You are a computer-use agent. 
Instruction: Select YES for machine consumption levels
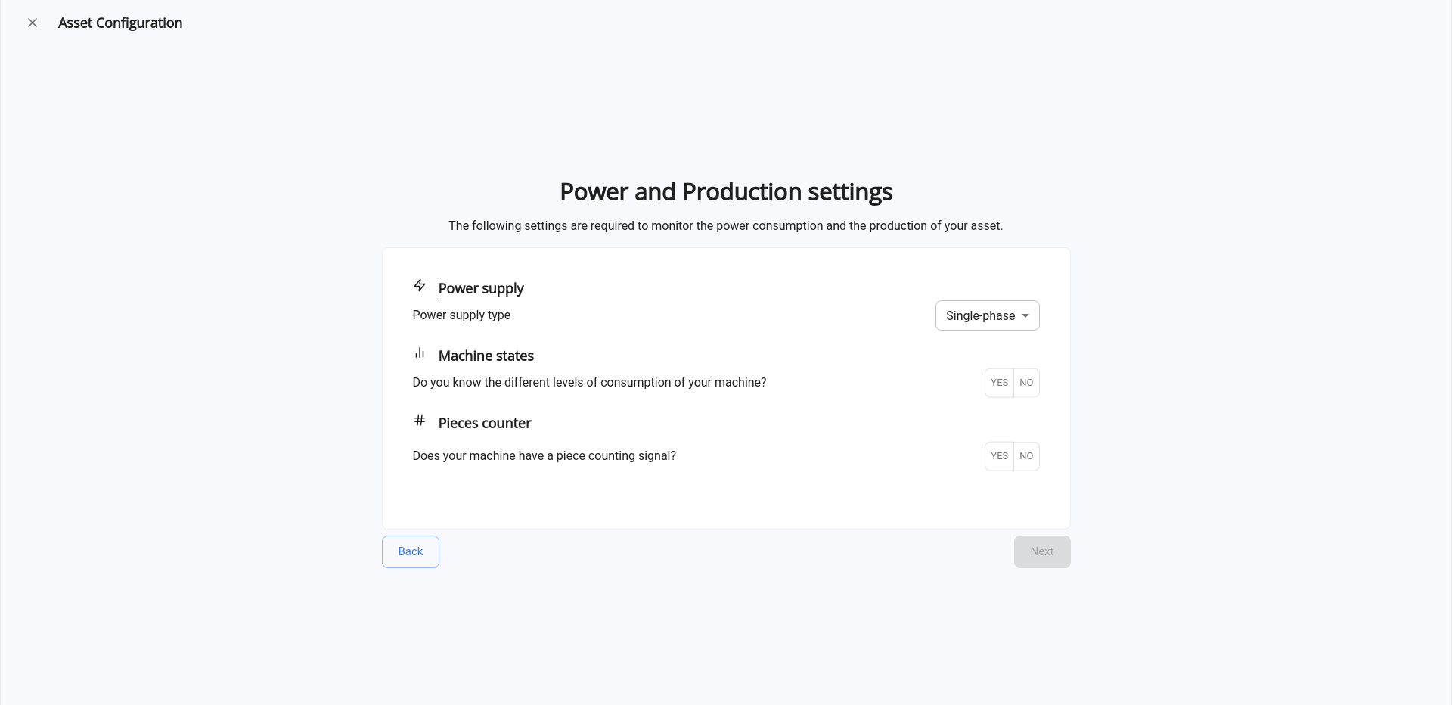[x=999, y=383]
